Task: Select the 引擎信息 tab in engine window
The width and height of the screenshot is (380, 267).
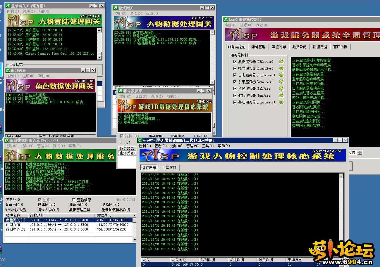Action: point(169,168)
